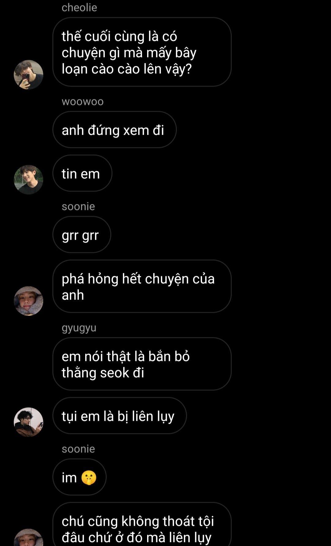Tap the 'tin em' message bubble
This screenshot has height=546, width=331.
point(82,173)
